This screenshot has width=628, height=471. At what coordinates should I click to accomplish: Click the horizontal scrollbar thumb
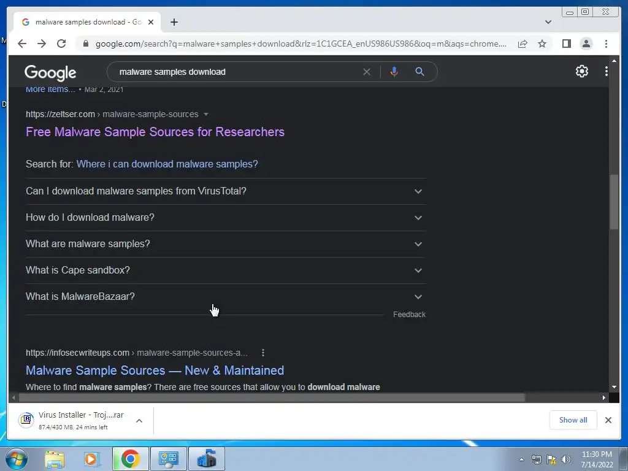point(272,397)
